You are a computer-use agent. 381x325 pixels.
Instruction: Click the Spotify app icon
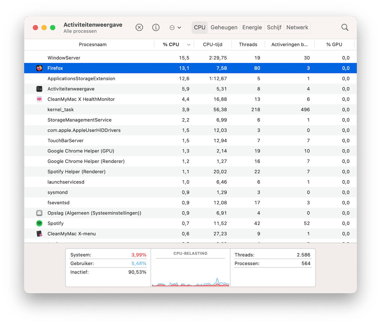pos(39,223)
